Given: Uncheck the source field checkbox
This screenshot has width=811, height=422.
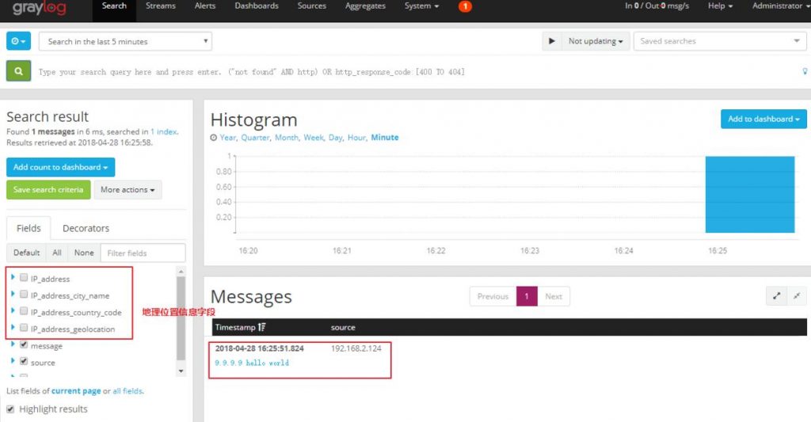Looking at the screenshot, I should click(24, 361).
